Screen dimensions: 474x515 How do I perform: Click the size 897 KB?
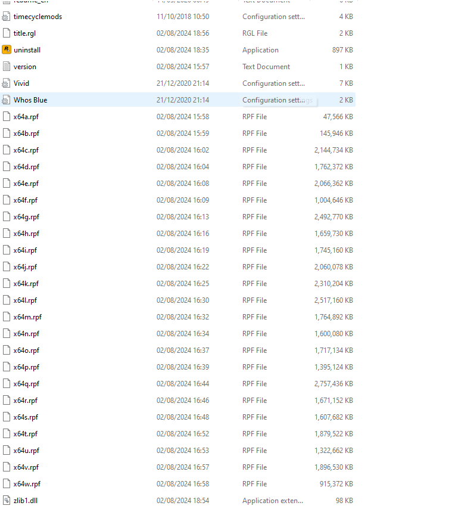[x=342, y=50]
